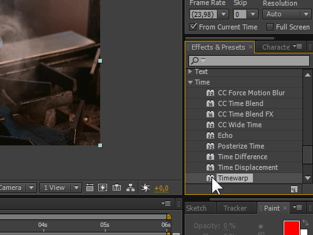Create new animation preset icon
The width and height of the screenshot is (313, 235).
tap(294, 189)
